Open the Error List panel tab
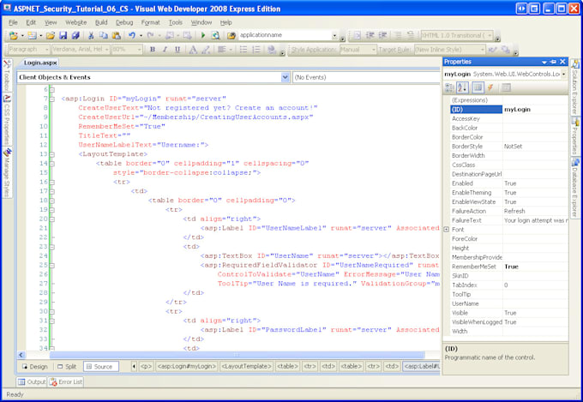 click(66, 382)
